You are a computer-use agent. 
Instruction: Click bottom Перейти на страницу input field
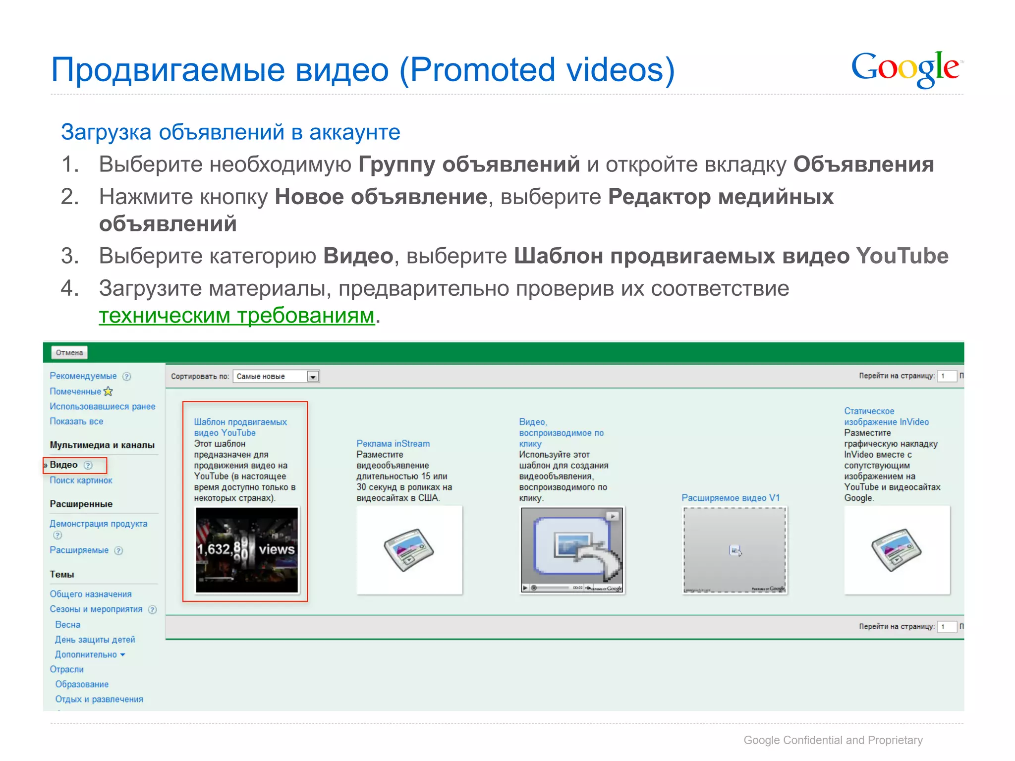click(947, 627)
